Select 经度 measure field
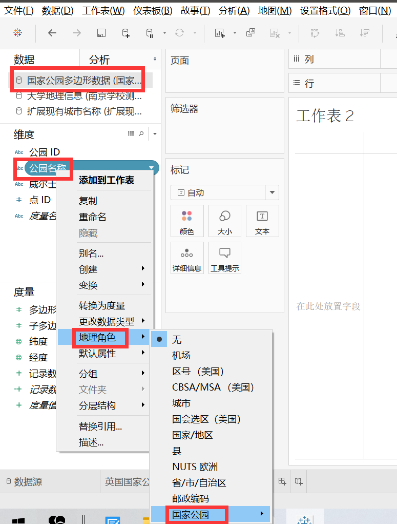This screenshot has width=397, height=524. point(38,357)
